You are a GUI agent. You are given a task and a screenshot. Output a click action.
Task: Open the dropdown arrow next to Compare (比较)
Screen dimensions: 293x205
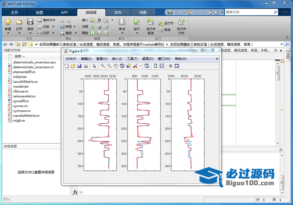point(53,27)
